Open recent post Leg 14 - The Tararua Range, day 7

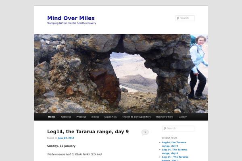coord(175,159)
